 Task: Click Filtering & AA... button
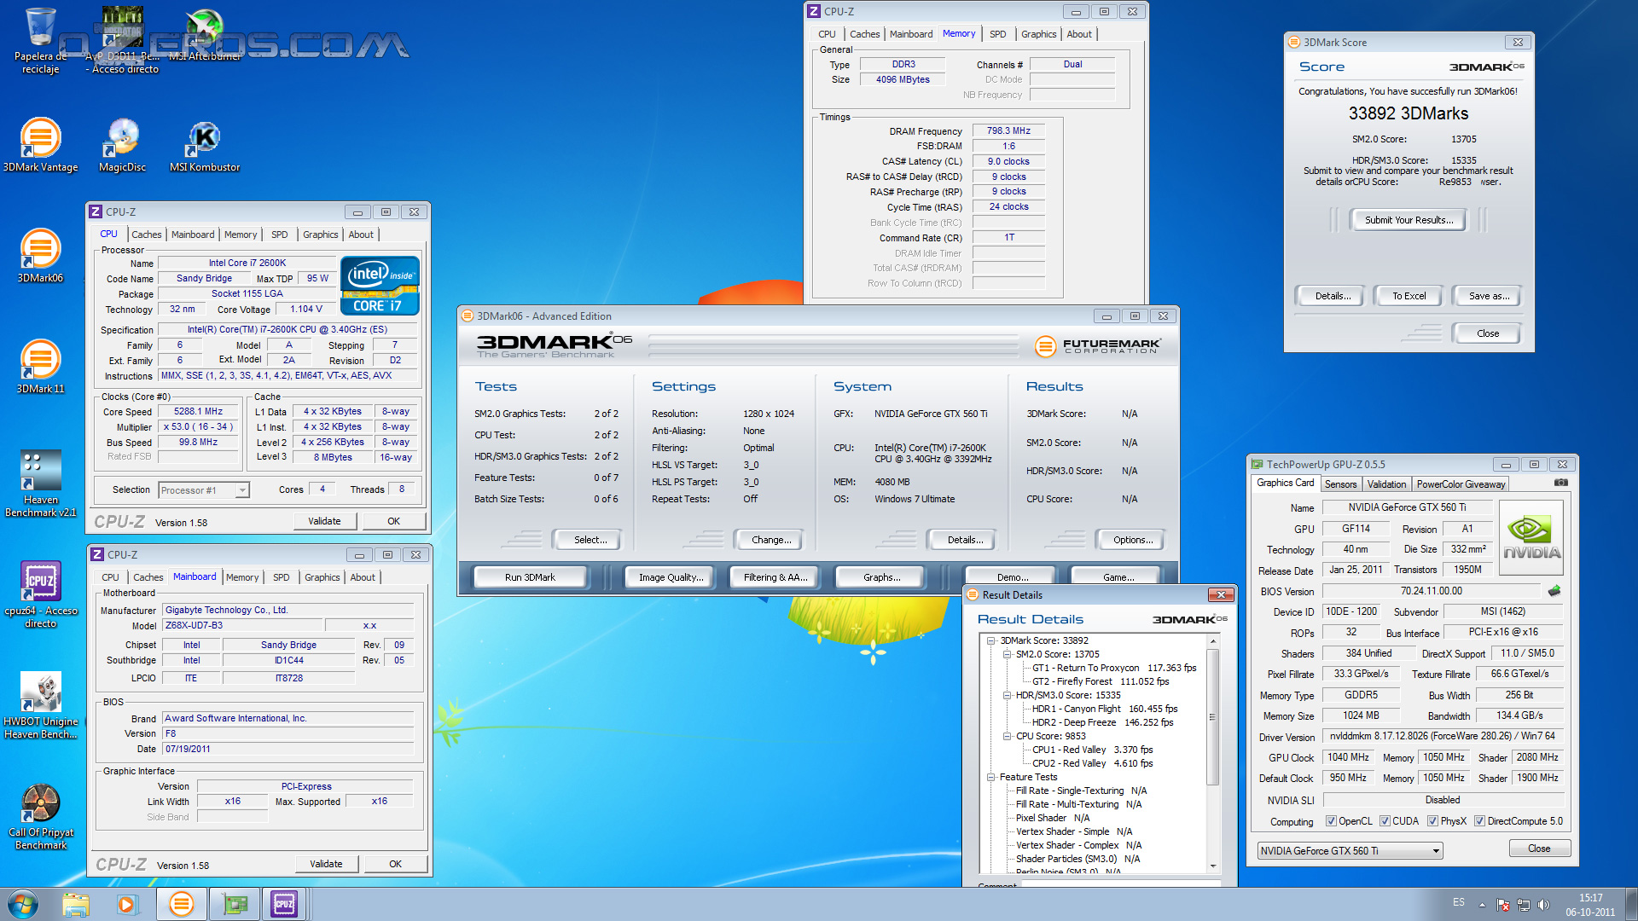point(775,577)
